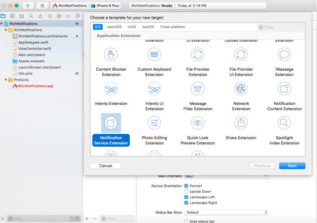
Task: Collapse the RichNotifications group folder triangle
Action: pyautogui.click(x=6, y=30)
